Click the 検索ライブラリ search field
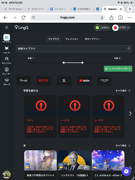Viewport: 135px width, 180px height. 74,49
